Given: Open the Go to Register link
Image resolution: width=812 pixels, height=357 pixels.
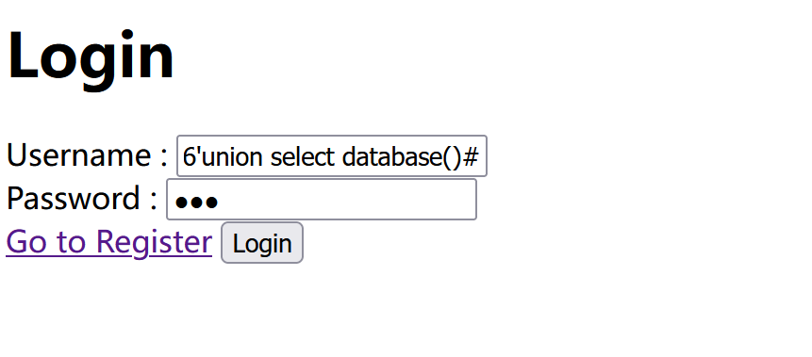Looking at the screenshot, I should tap(108, 242).
